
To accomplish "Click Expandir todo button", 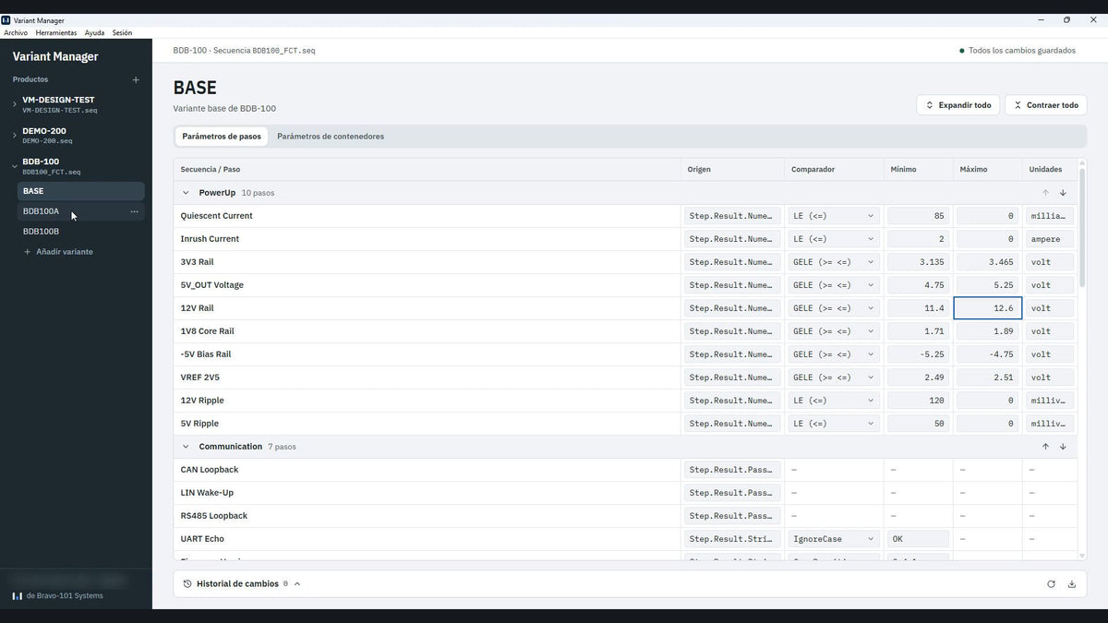I will pyautogui.click(x=957, y=105).
